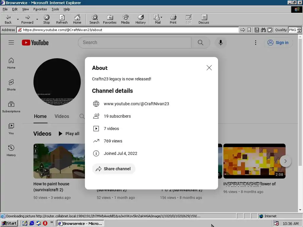The height and width of the screenshot is (227, 303).
Task: Open YouTube settings three-dot menu
Action: 255,43
